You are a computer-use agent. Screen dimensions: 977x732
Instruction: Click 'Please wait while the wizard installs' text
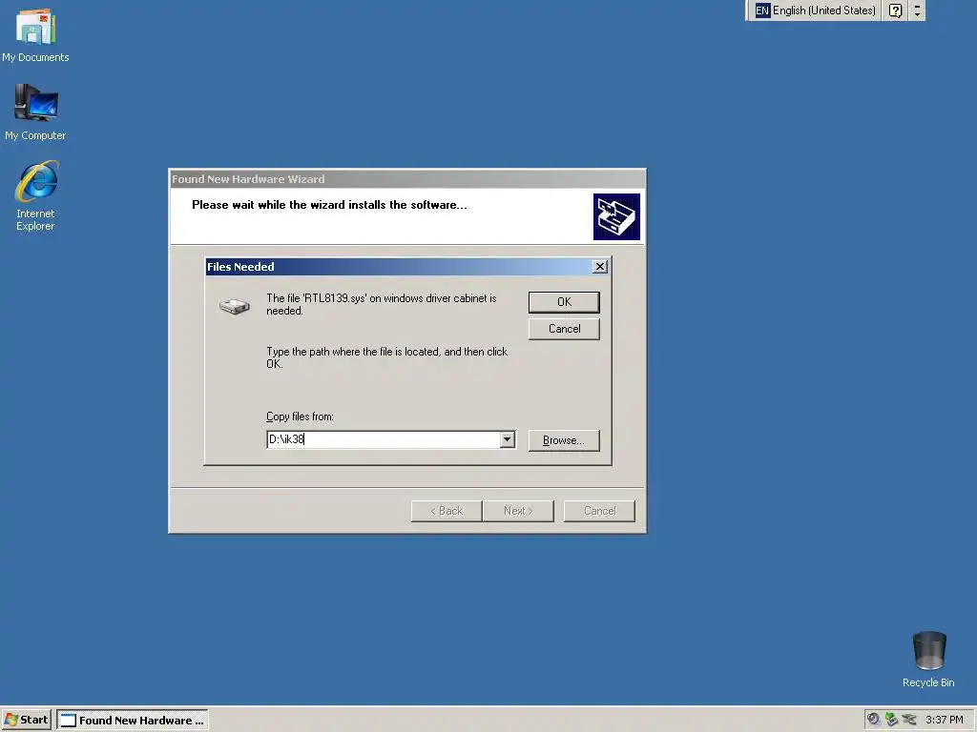(329, 205)
